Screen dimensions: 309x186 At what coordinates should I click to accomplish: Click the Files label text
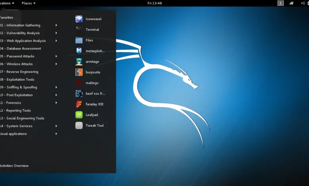[89, 40]
